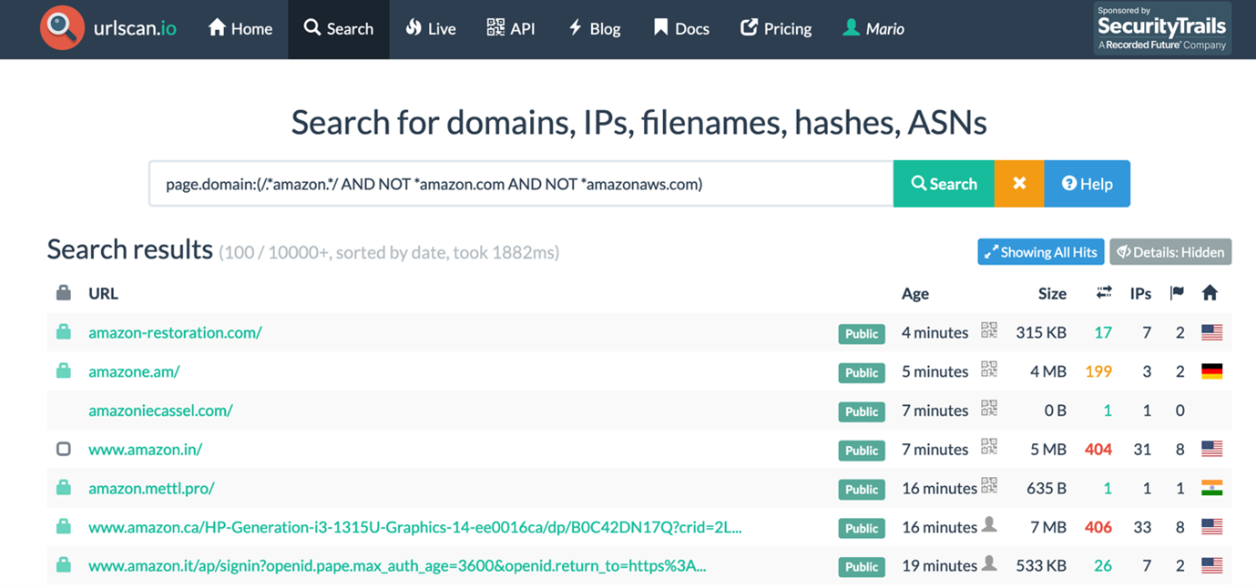The width and height of the screenshot is (1256, 588).
Task: Click the flag countries column header icon
Action: coord(1177,292)
